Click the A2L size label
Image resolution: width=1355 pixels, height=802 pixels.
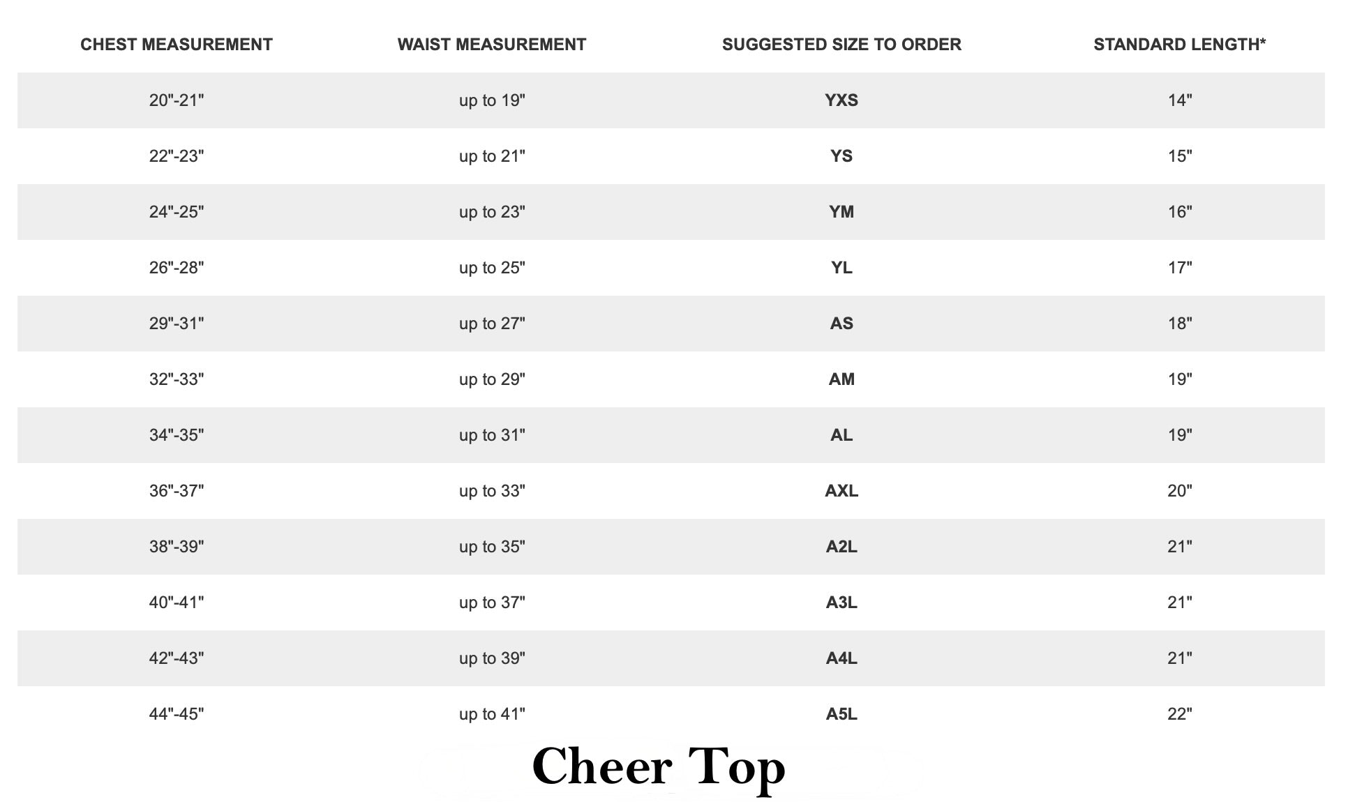(841, 547)
